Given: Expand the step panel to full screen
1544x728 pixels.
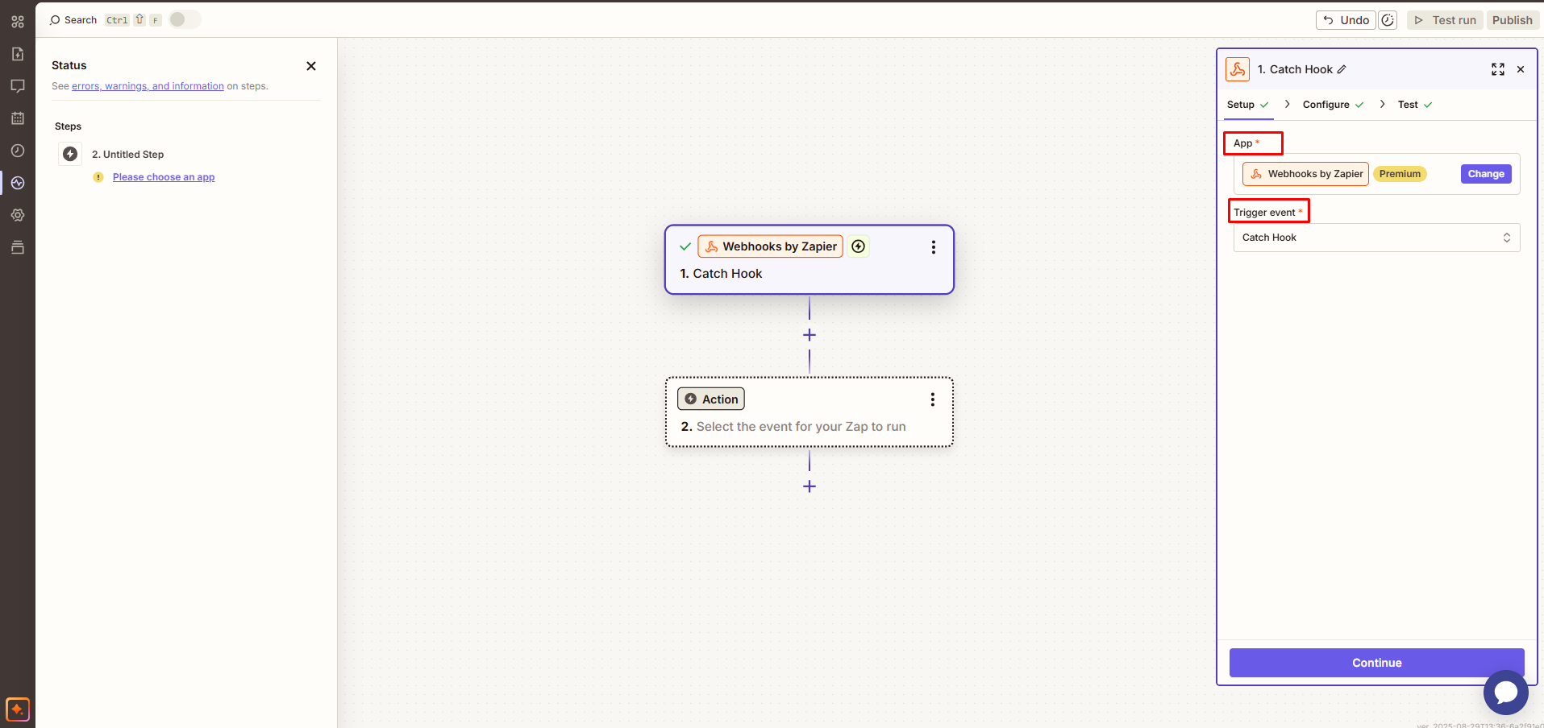Looking at the screenshot, I should (x=1497, y=69).
